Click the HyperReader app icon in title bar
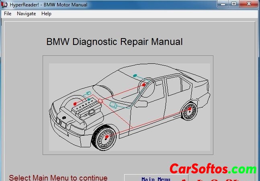The image size is (260, 181). click(x=5, y=4)
